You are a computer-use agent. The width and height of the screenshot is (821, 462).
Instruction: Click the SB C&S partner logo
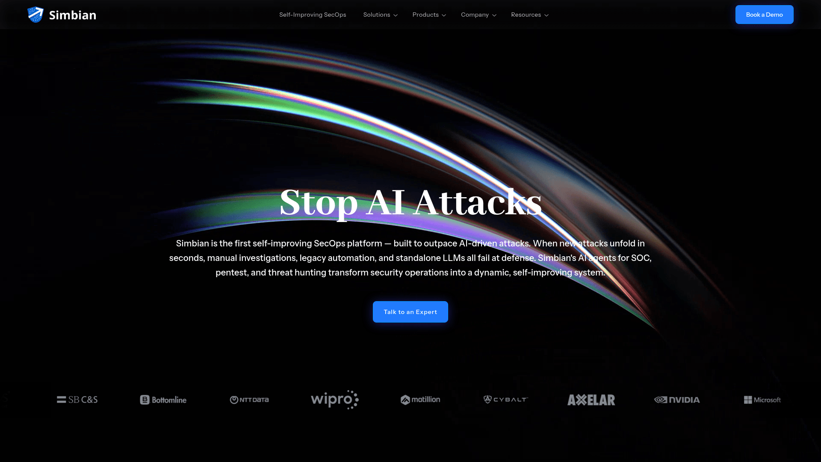click(77, 400)
